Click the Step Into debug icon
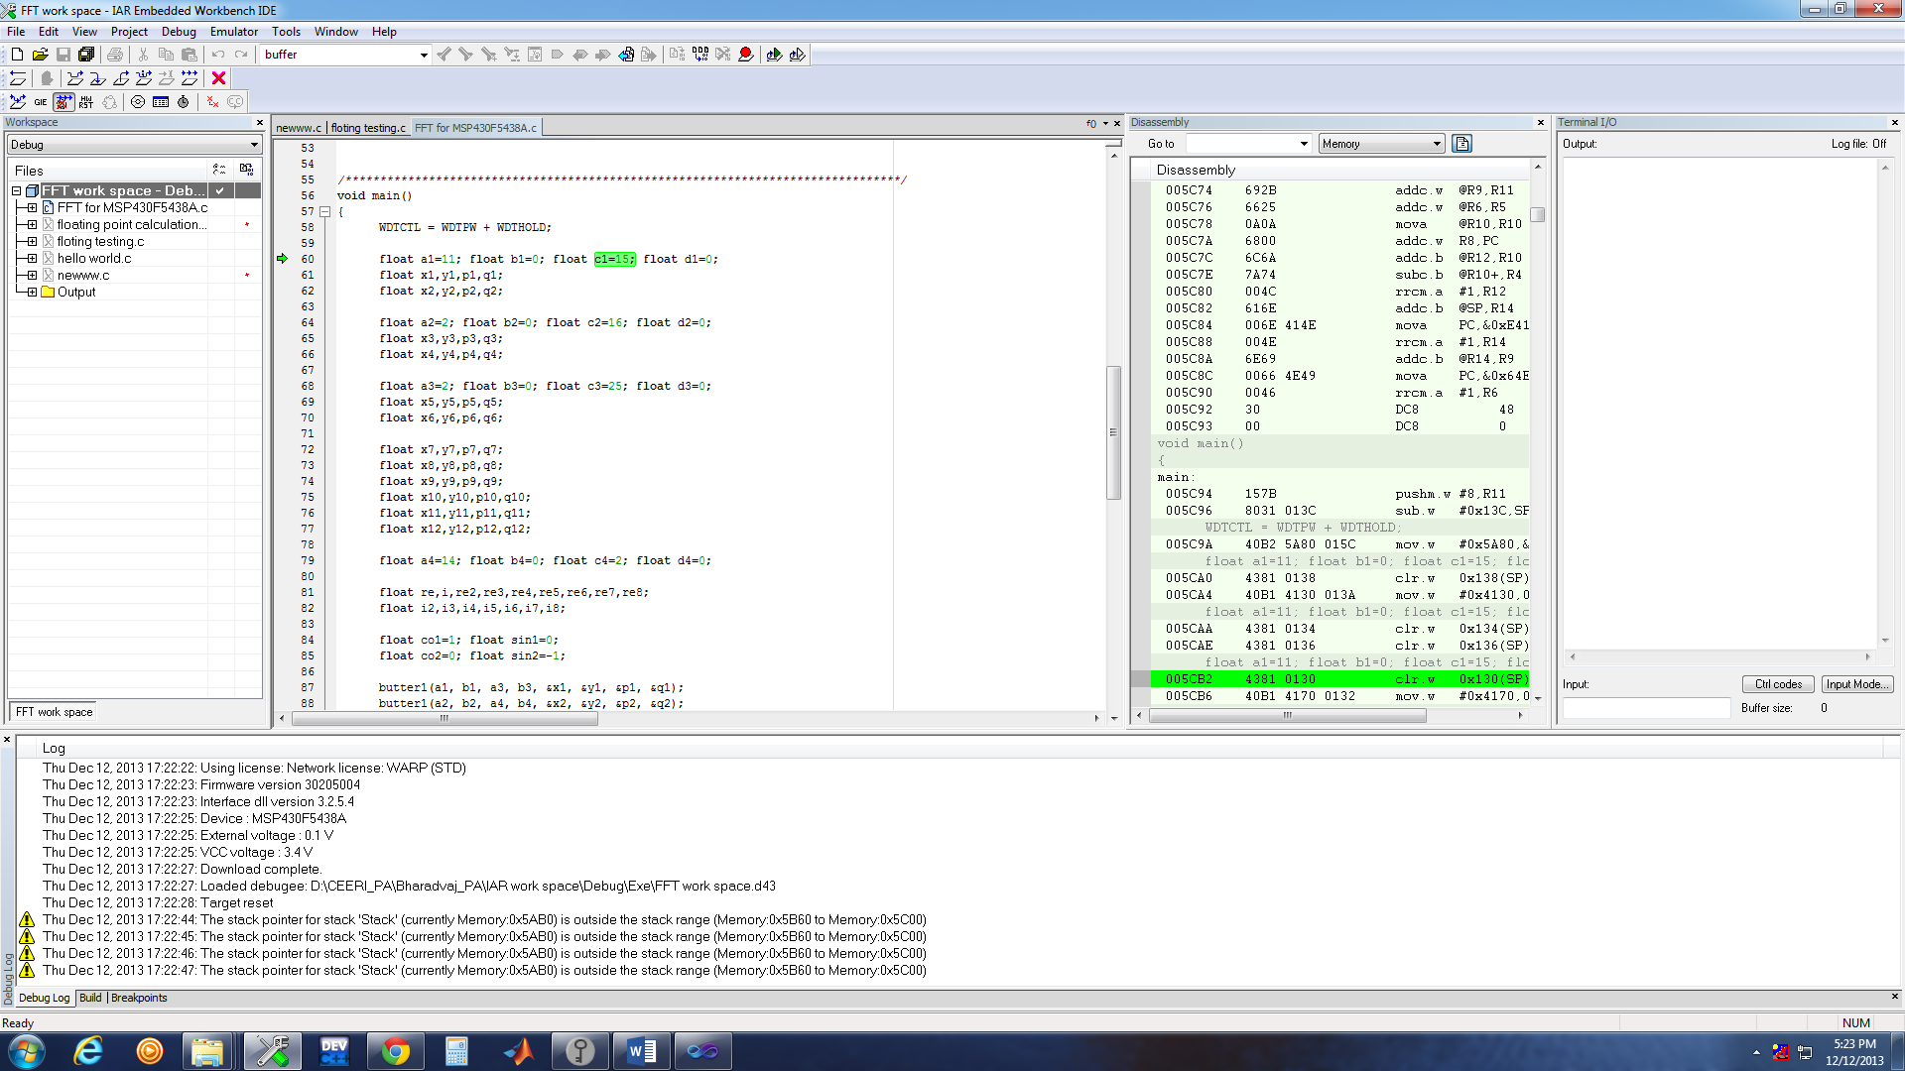The height and width of the screenshot is (1071, 1905). [98, 77]
